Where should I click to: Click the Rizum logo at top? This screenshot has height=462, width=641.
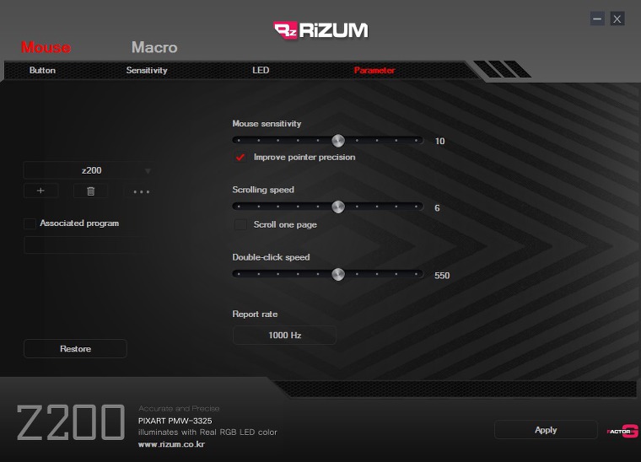(x=320, y=30)
